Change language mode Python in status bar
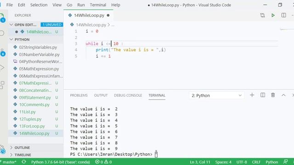This screenshot has width=294, height=165. (x=271, y=162)
